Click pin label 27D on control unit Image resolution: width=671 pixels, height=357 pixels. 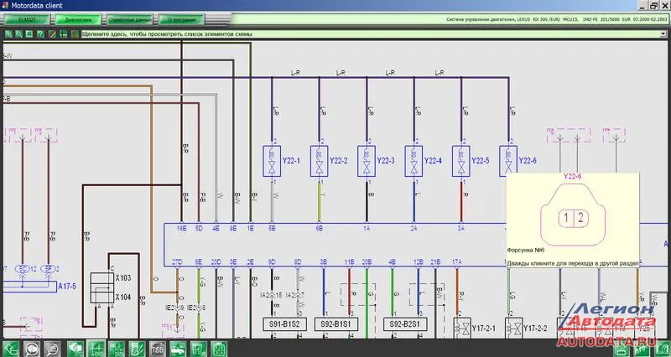(x=177, y=261)
